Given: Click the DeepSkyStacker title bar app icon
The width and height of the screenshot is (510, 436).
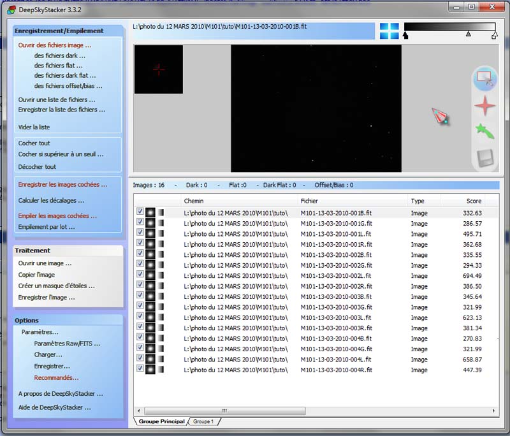Looking at the screenshot, I should click(x=8, y=7).
